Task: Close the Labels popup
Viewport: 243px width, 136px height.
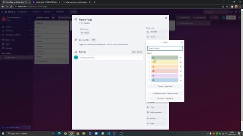Action: click(182, 42)
